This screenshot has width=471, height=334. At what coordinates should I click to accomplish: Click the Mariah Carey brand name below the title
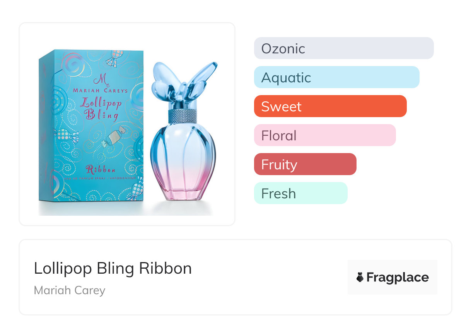pyautogui.click(x=70, y=290)
